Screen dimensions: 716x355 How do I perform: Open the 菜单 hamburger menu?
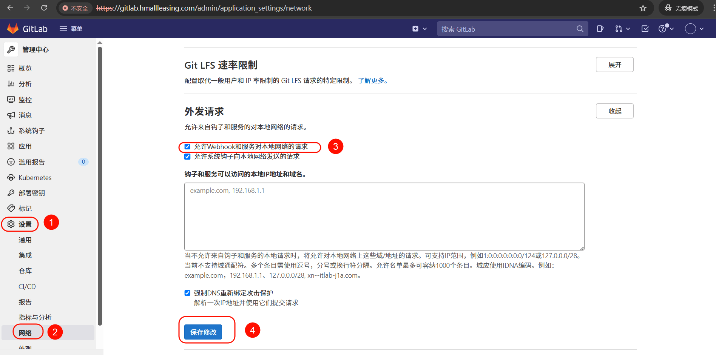[71, 29]
